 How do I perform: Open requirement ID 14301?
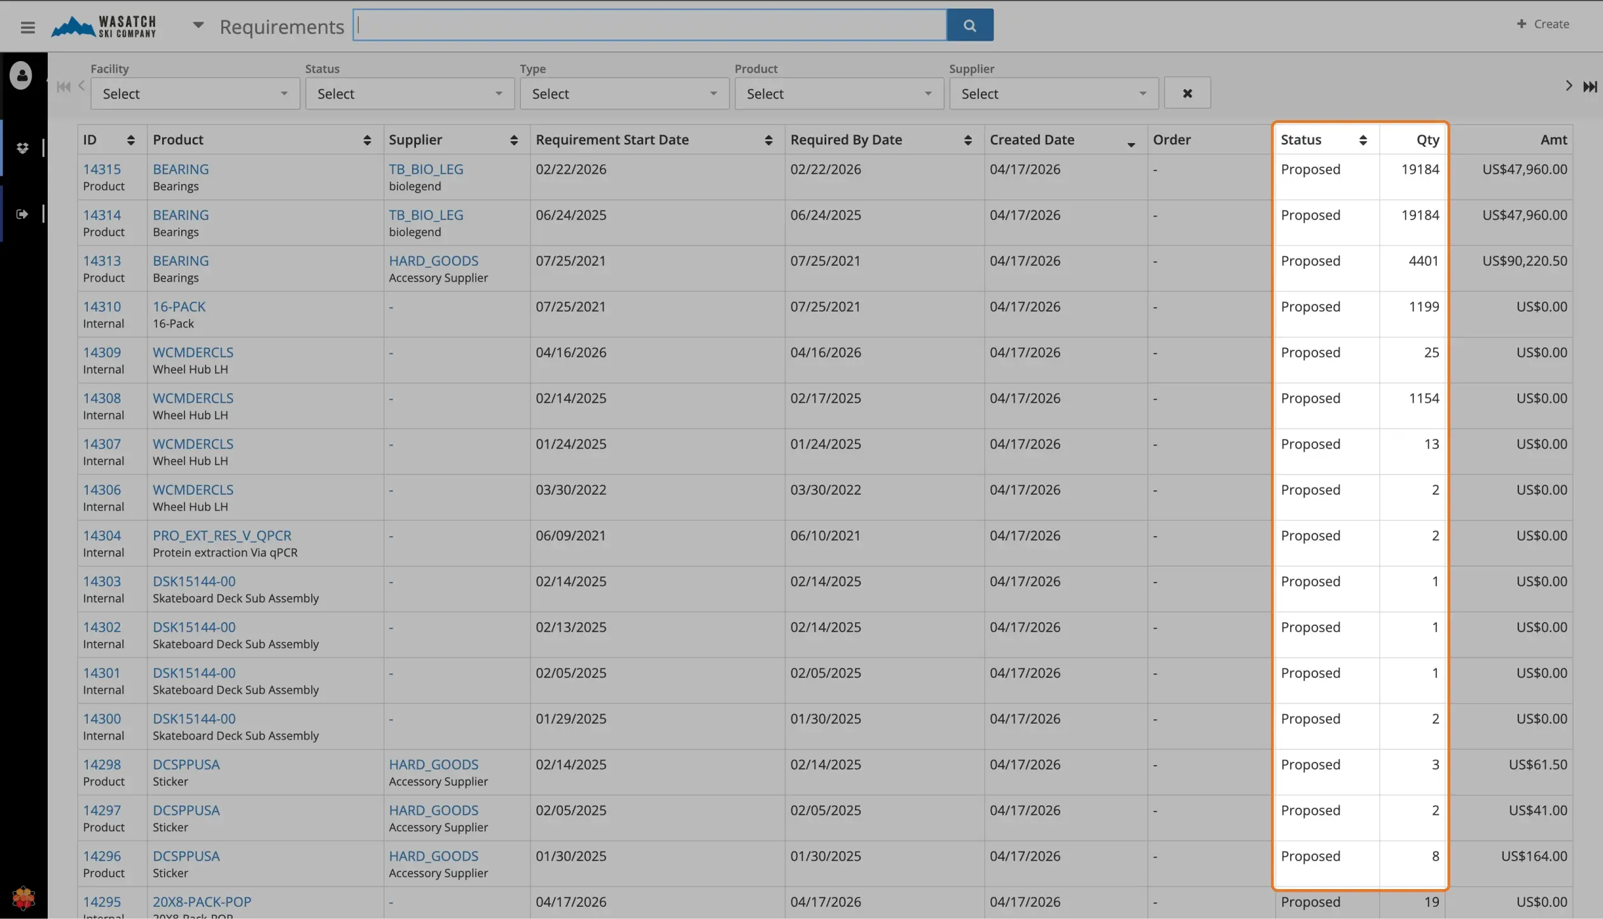point(102,673)
